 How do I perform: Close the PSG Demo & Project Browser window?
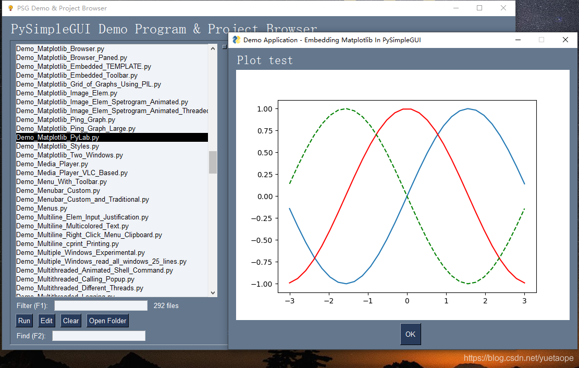pyautogui.click(x=503, y=8)
